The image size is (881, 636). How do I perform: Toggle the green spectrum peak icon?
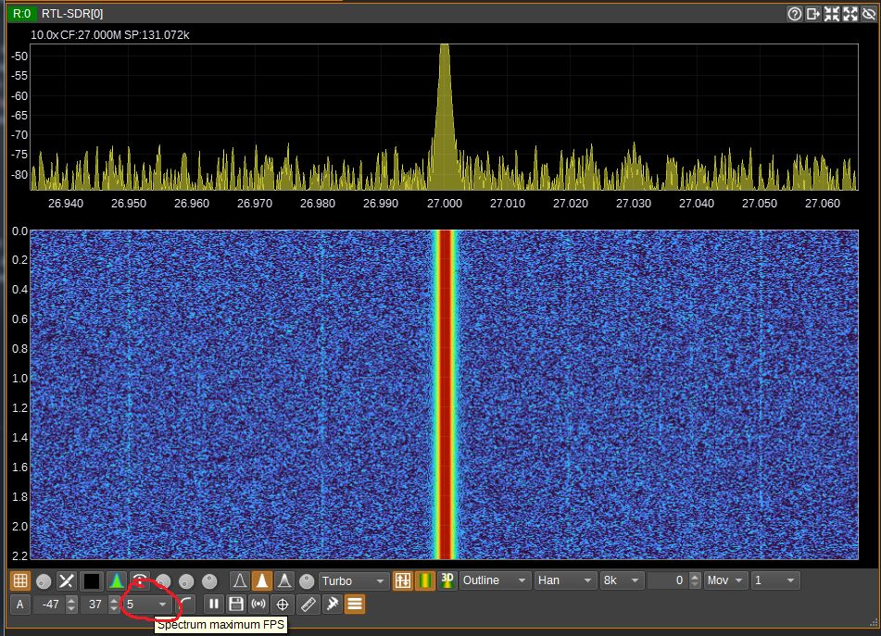(117, 581)
